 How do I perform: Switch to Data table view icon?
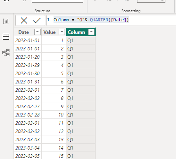[6, 37]
